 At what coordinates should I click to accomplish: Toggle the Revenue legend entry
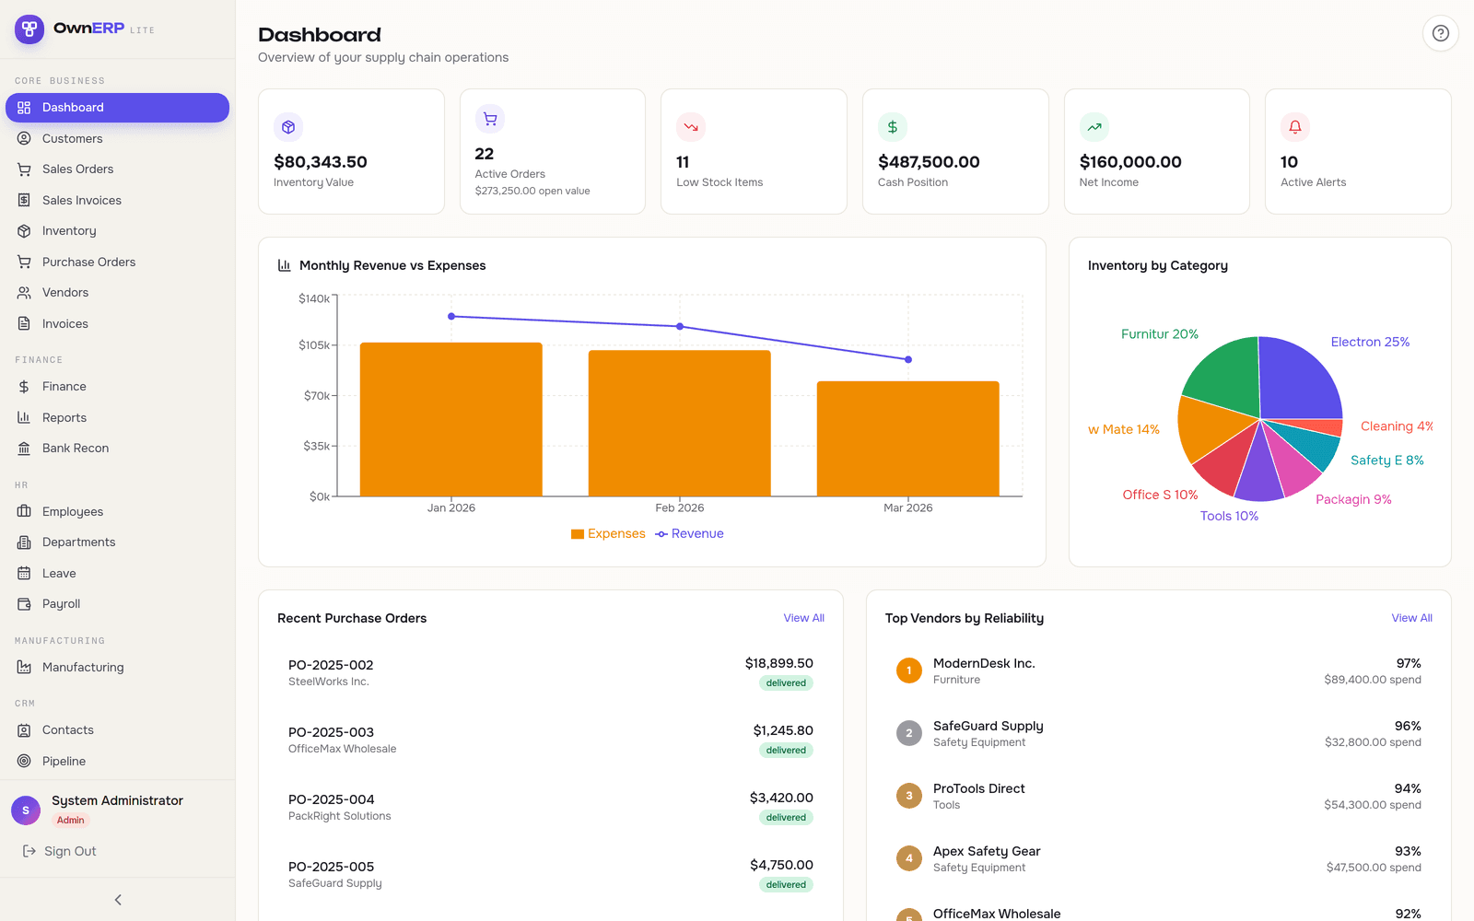(x=689, y=534)
